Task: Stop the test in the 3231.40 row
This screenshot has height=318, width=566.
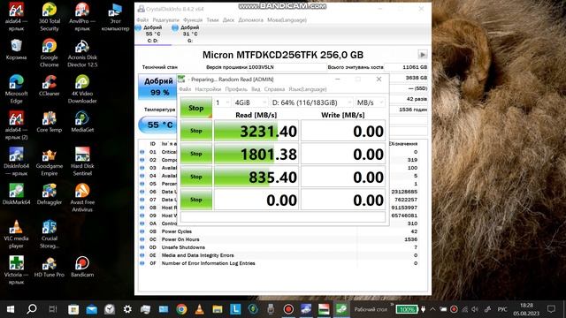Action: (x=196, y=131)
